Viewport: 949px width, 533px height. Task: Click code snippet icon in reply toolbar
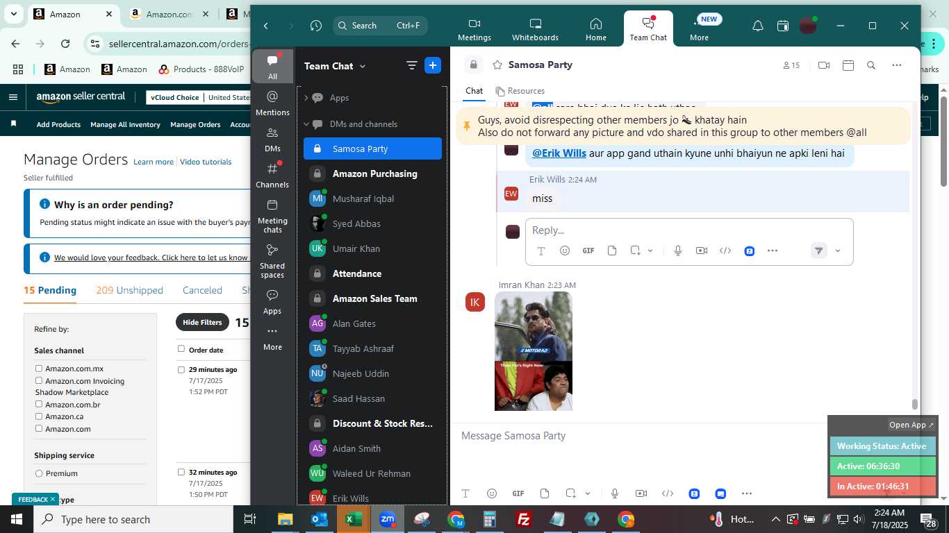pos(725,251)
